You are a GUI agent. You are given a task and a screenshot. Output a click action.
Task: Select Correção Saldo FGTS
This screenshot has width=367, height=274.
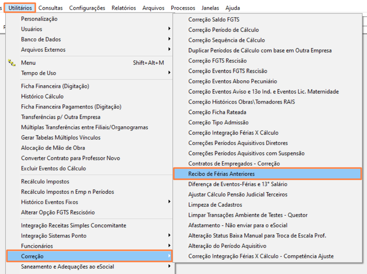tap(268, 20)
